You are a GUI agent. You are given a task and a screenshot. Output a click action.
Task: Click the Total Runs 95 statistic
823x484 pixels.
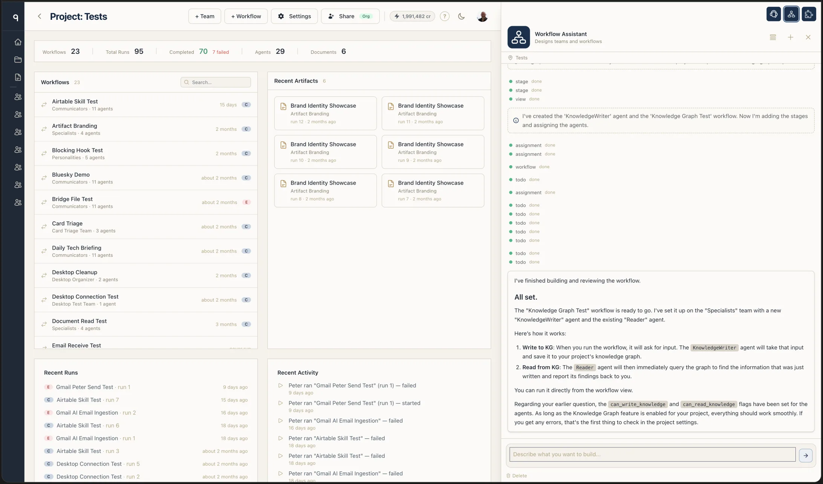[125, 52]
